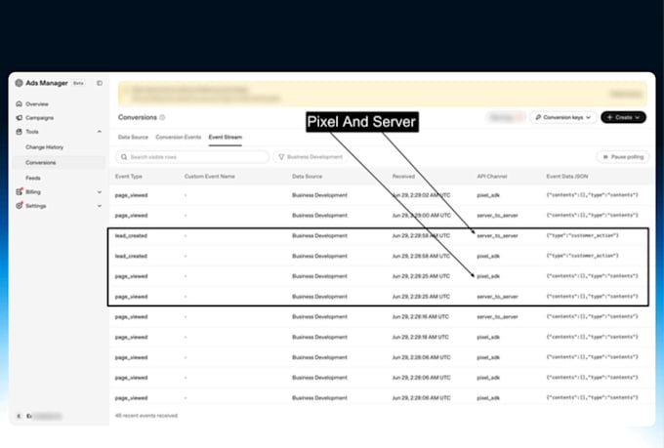
Task: Click lead_created in the pixel_sdk row
Action: (x=131, y=256)
